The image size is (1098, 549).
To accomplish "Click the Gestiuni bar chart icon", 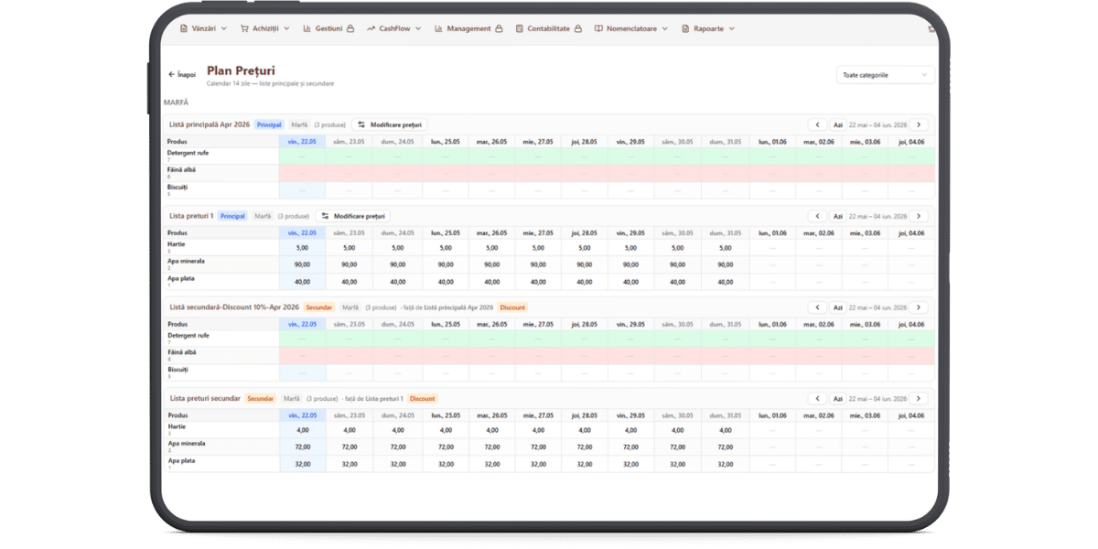I will (307, 28).
